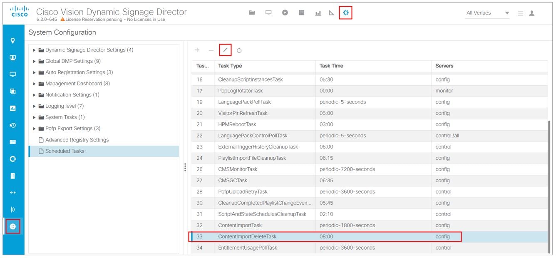Click the gear configuration icon in top bar

pos(345,13)
